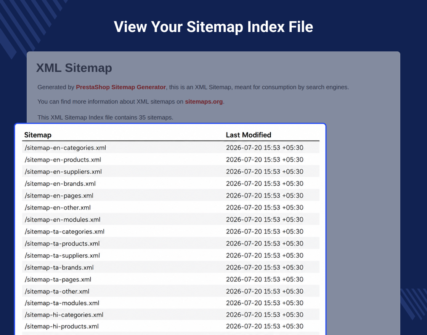Click last modified date of sitemap-hi-categories.xml
Image resolution: width=427 pixels, height=335 pixels.
[265, 314]
